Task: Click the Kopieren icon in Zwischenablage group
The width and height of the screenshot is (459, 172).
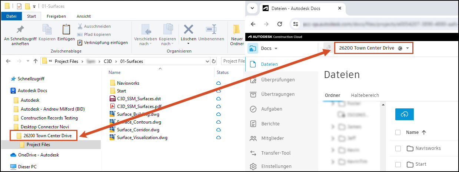Action: coord(47,29)
